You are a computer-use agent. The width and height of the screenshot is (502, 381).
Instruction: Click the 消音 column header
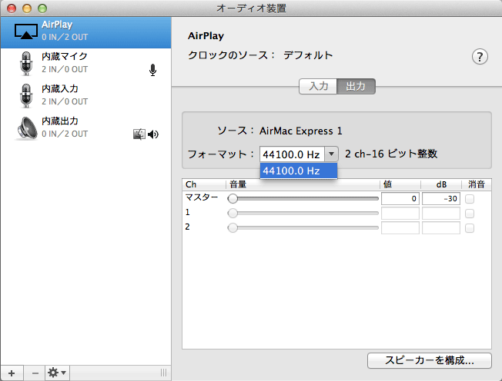[477, 184]
